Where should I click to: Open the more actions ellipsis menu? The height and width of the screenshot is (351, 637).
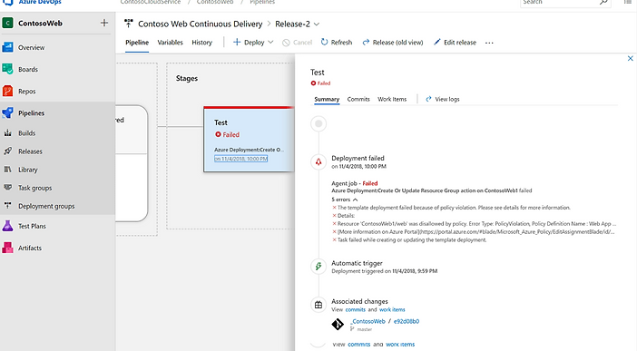tap(489, 43)
